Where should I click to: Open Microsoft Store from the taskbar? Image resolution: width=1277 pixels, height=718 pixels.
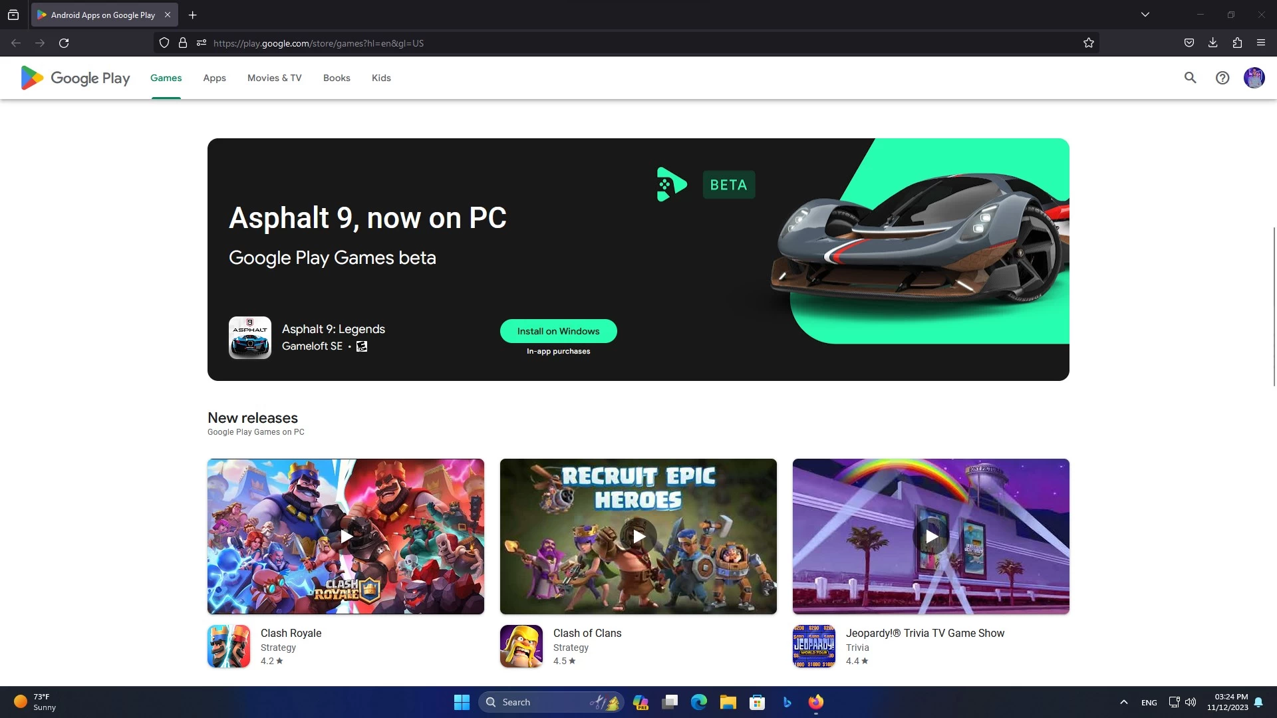tap(758, 702)
